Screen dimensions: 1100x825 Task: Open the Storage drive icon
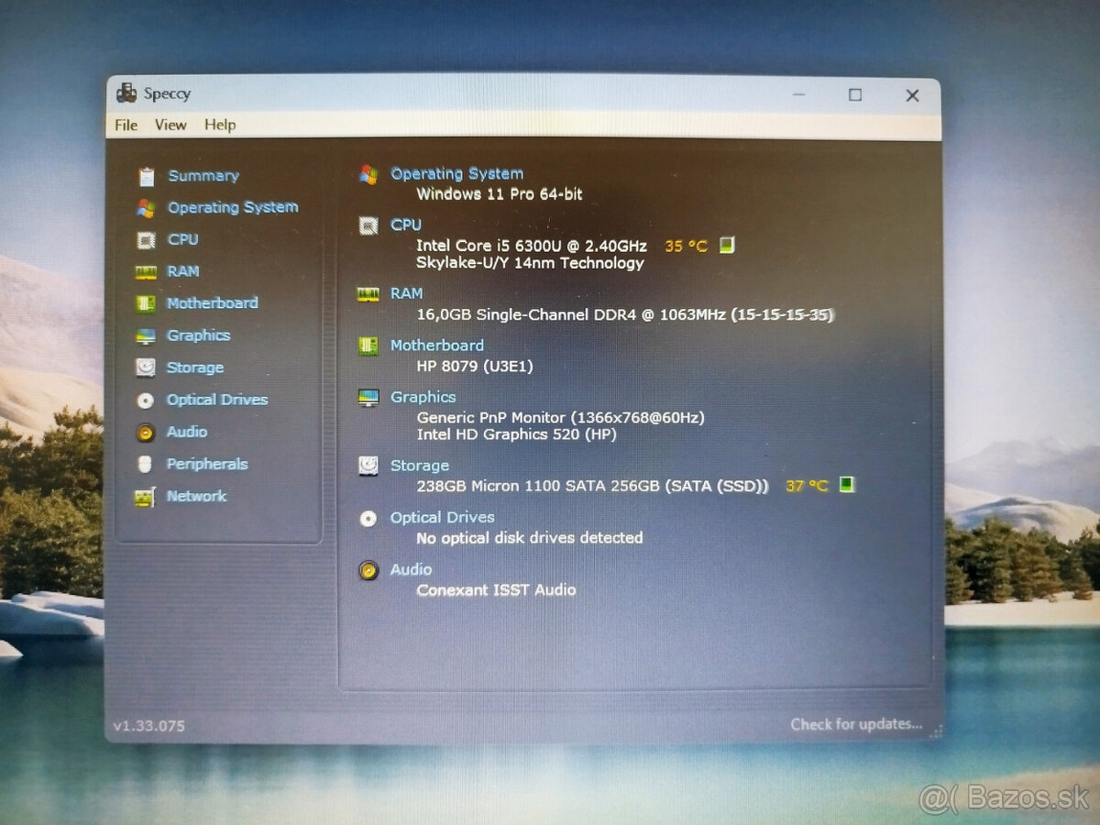(x=148, y=368)
